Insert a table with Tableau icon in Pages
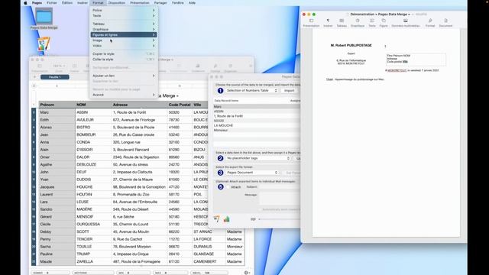 tap(342, 21)
